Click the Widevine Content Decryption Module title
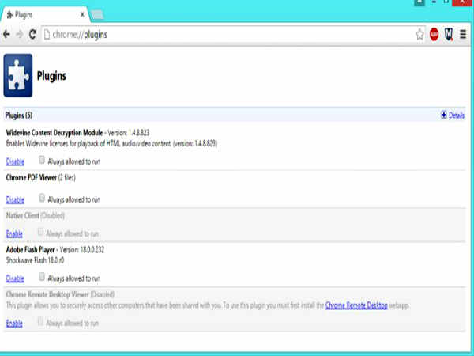The image size is (474, 356). 55,133
